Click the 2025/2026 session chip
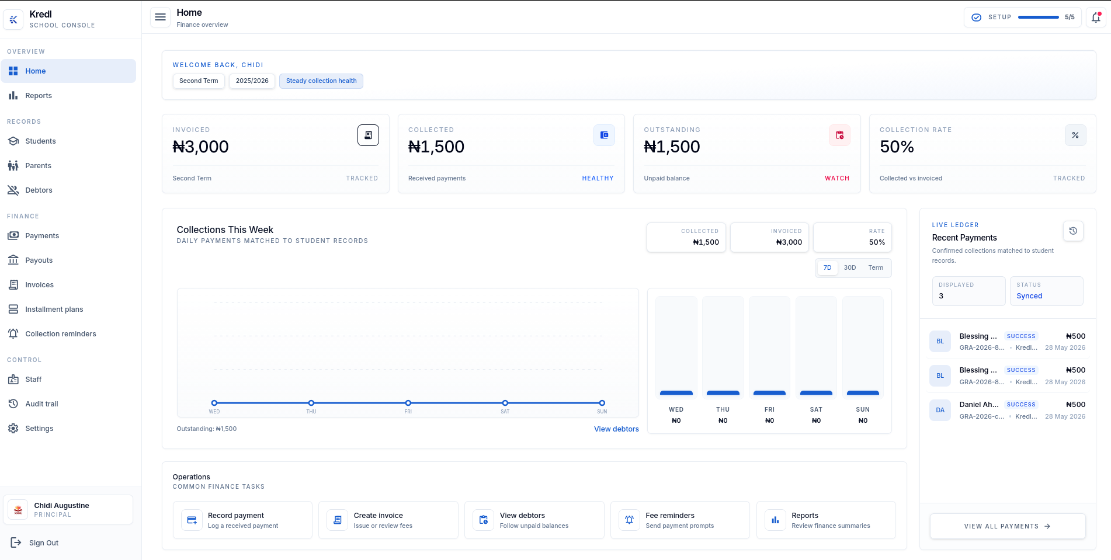The height and width of the screenshot is (560, 1111). [252, 81]
